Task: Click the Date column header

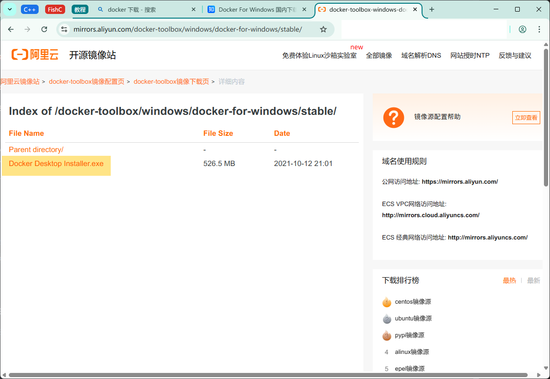Action: (282, 133)
